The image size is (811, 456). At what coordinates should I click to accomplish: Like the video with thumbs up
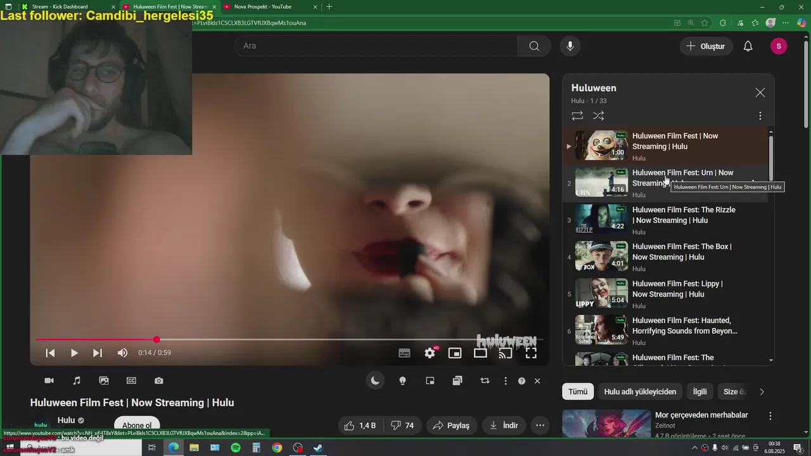pyautogui.click(x=360, y=426)
